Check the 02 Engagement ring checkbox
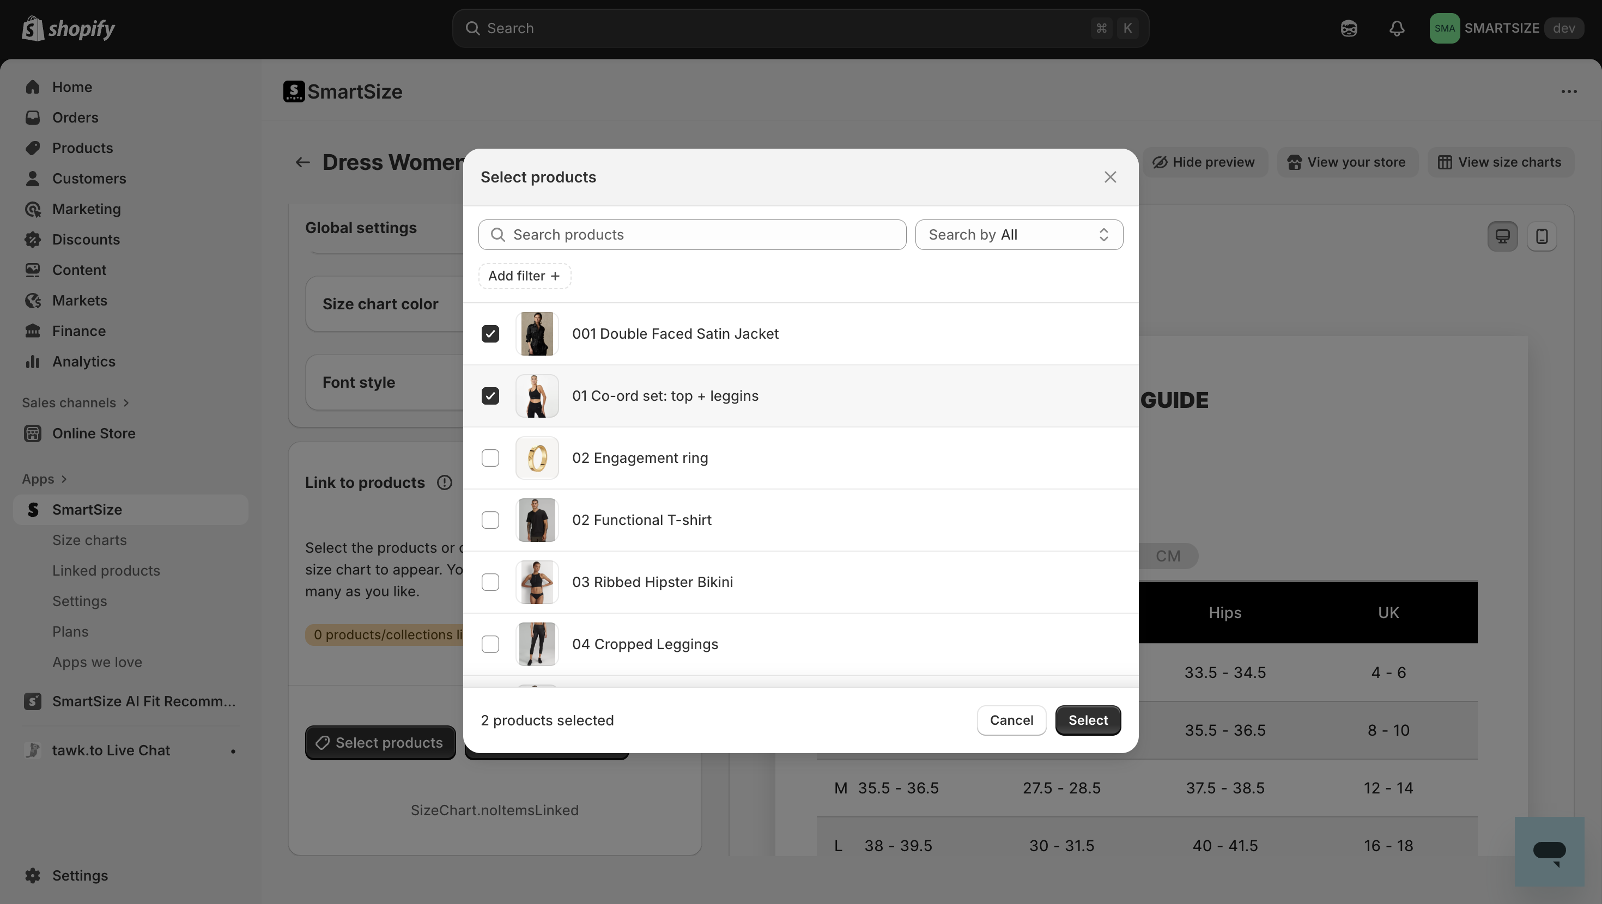The image size is (1602, 904). coord(490,458)
